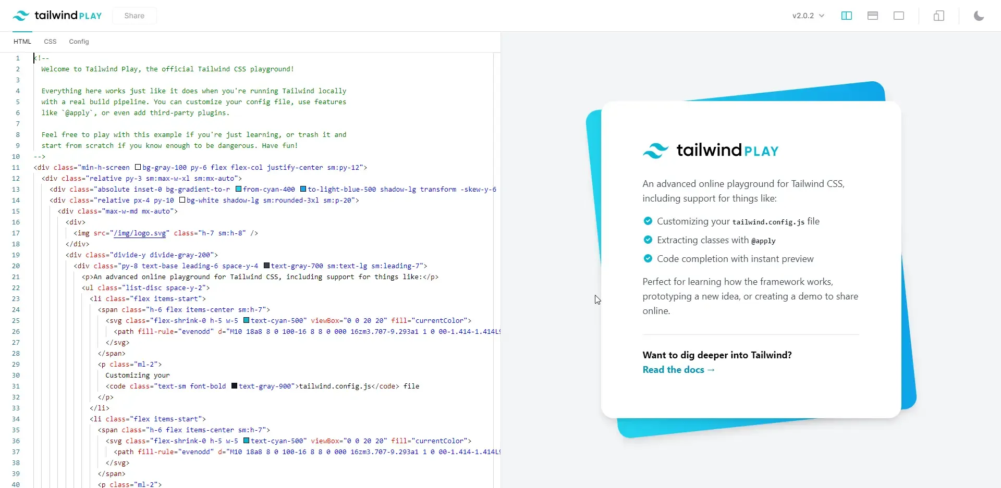
Task: Open the version v2.0.2 dropdown
Action: tap(808, 16)
